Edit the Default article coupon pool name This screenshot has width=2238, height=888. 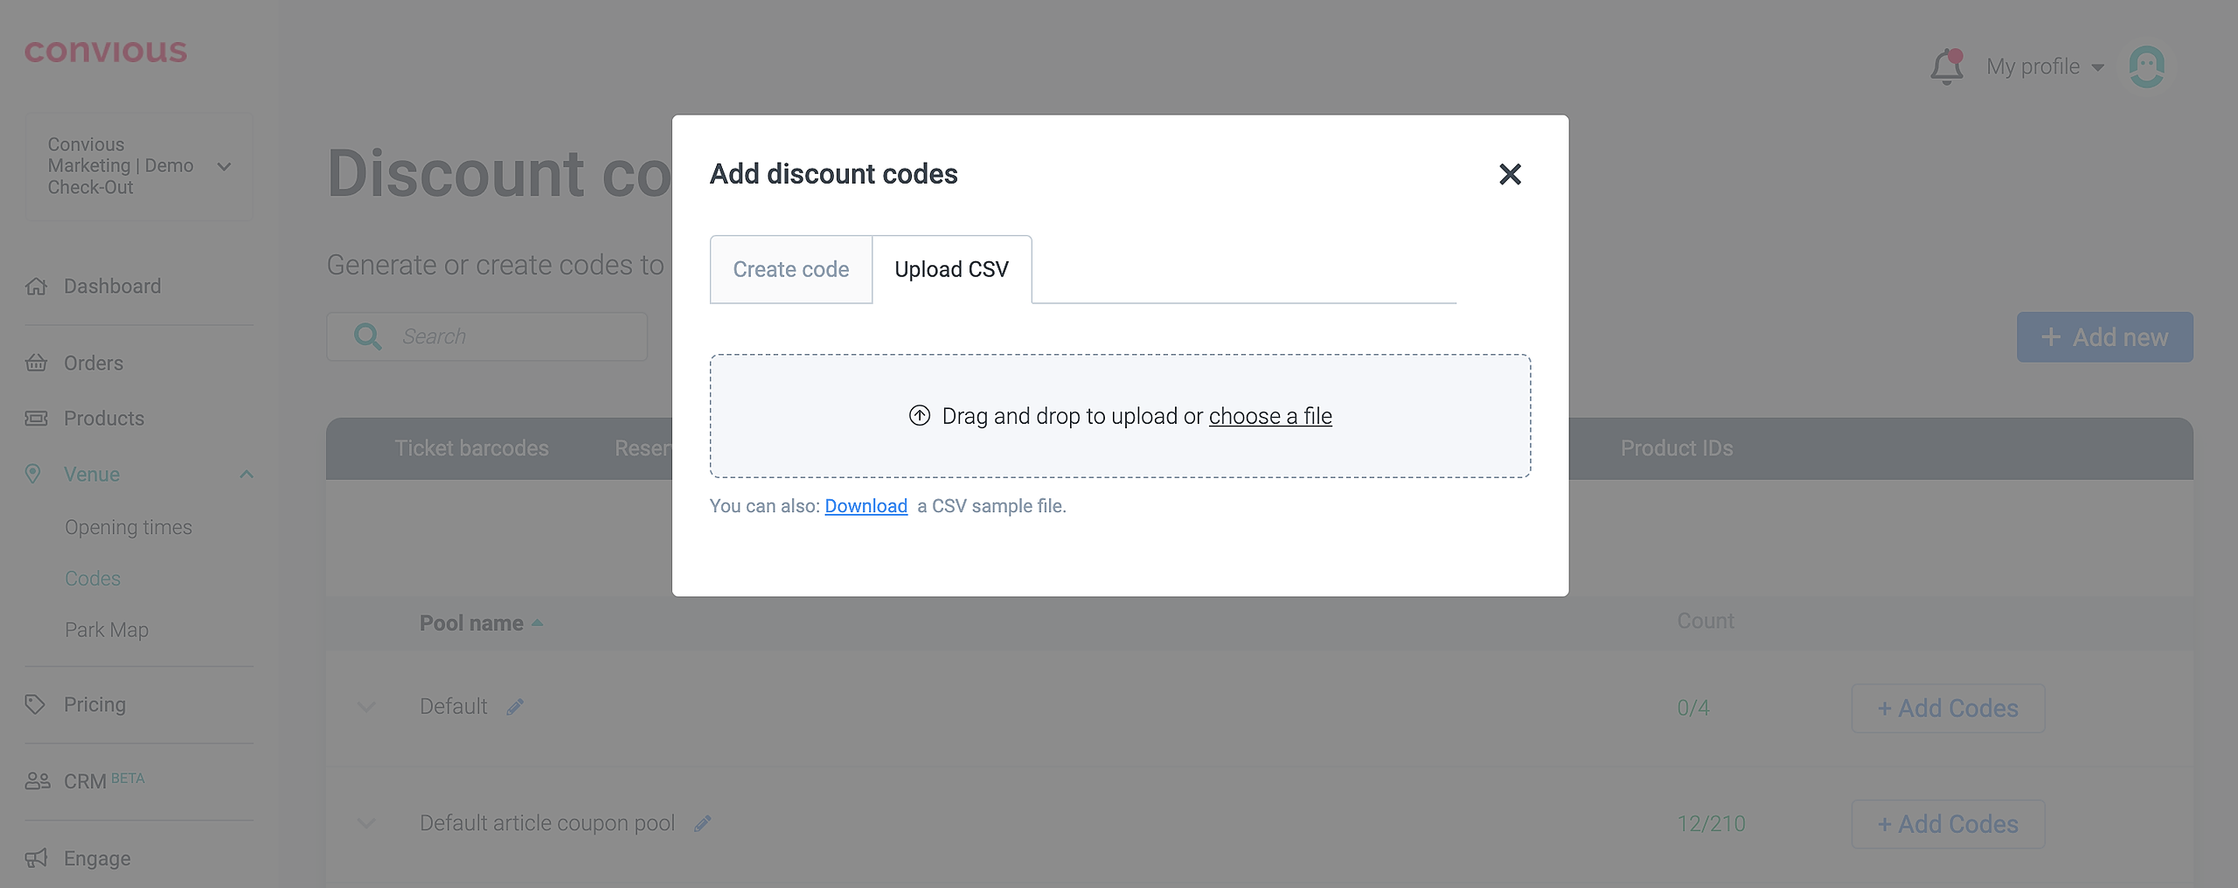(x=703, y=823)
